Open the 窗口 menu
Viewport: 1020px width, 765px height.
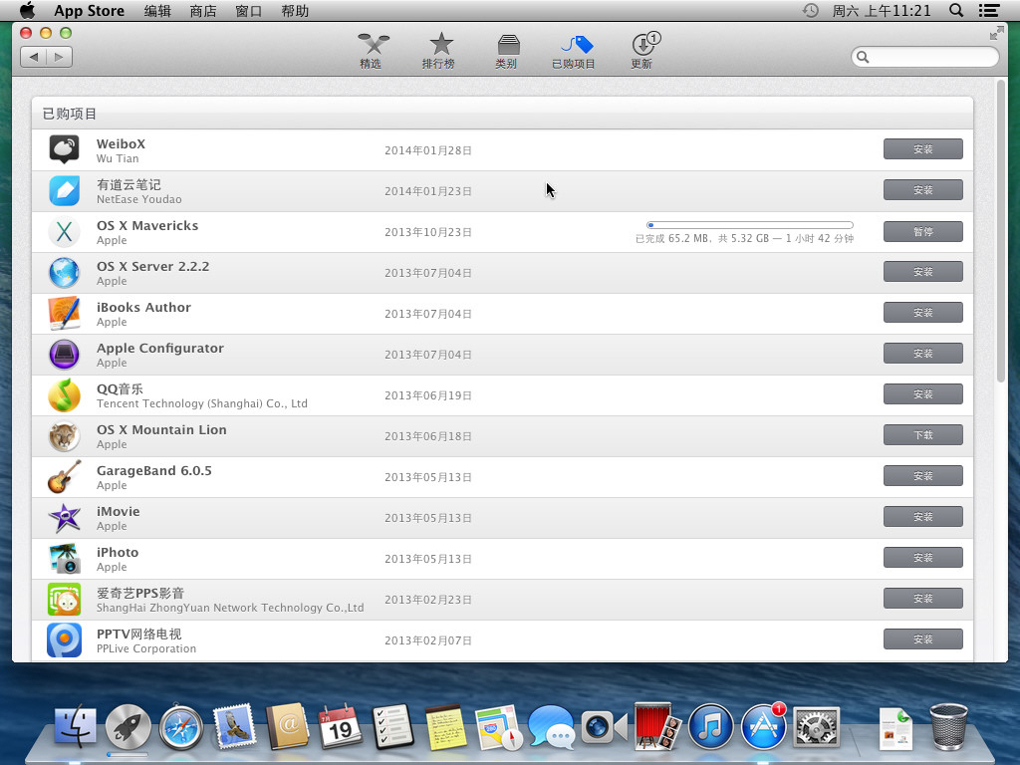[248, 11]
